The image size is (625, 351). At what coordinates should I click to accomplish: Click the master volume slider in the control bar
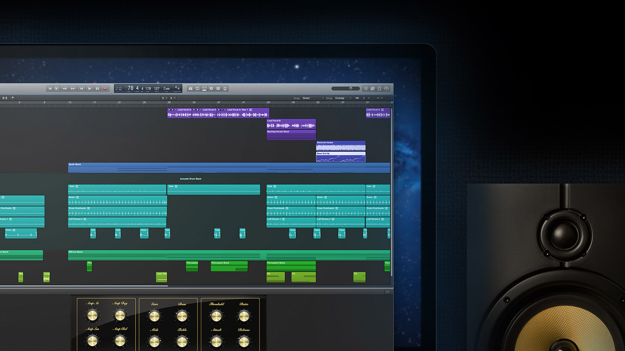tap(351, 89)
